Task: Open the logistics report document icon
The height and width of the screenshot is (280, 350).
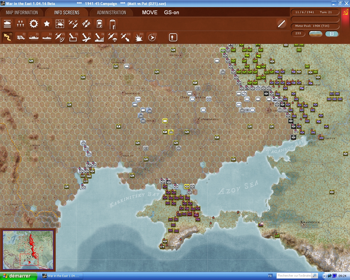Action: (99, 24)
